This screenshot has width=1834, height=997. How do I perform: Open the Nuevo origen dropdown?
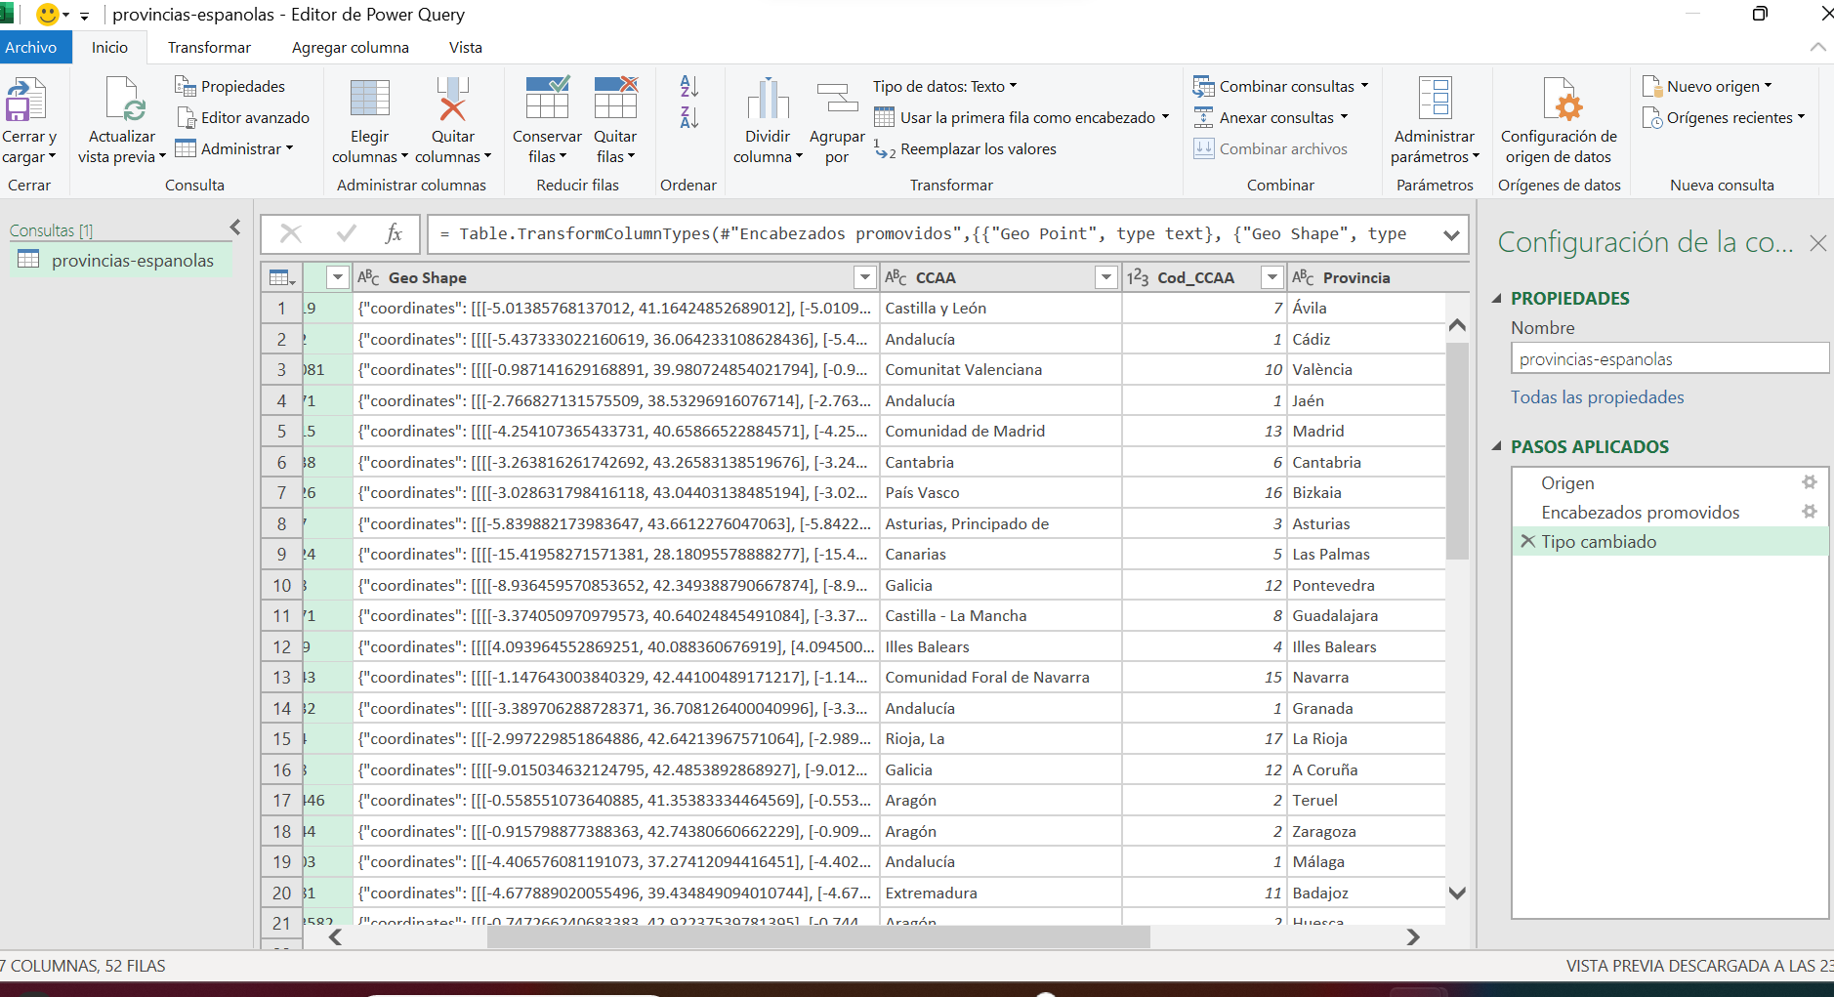(1706, 86)
